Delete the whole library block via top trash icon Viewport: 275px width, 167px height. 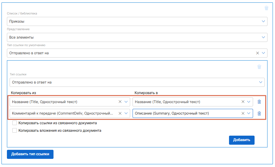point(266,8)
